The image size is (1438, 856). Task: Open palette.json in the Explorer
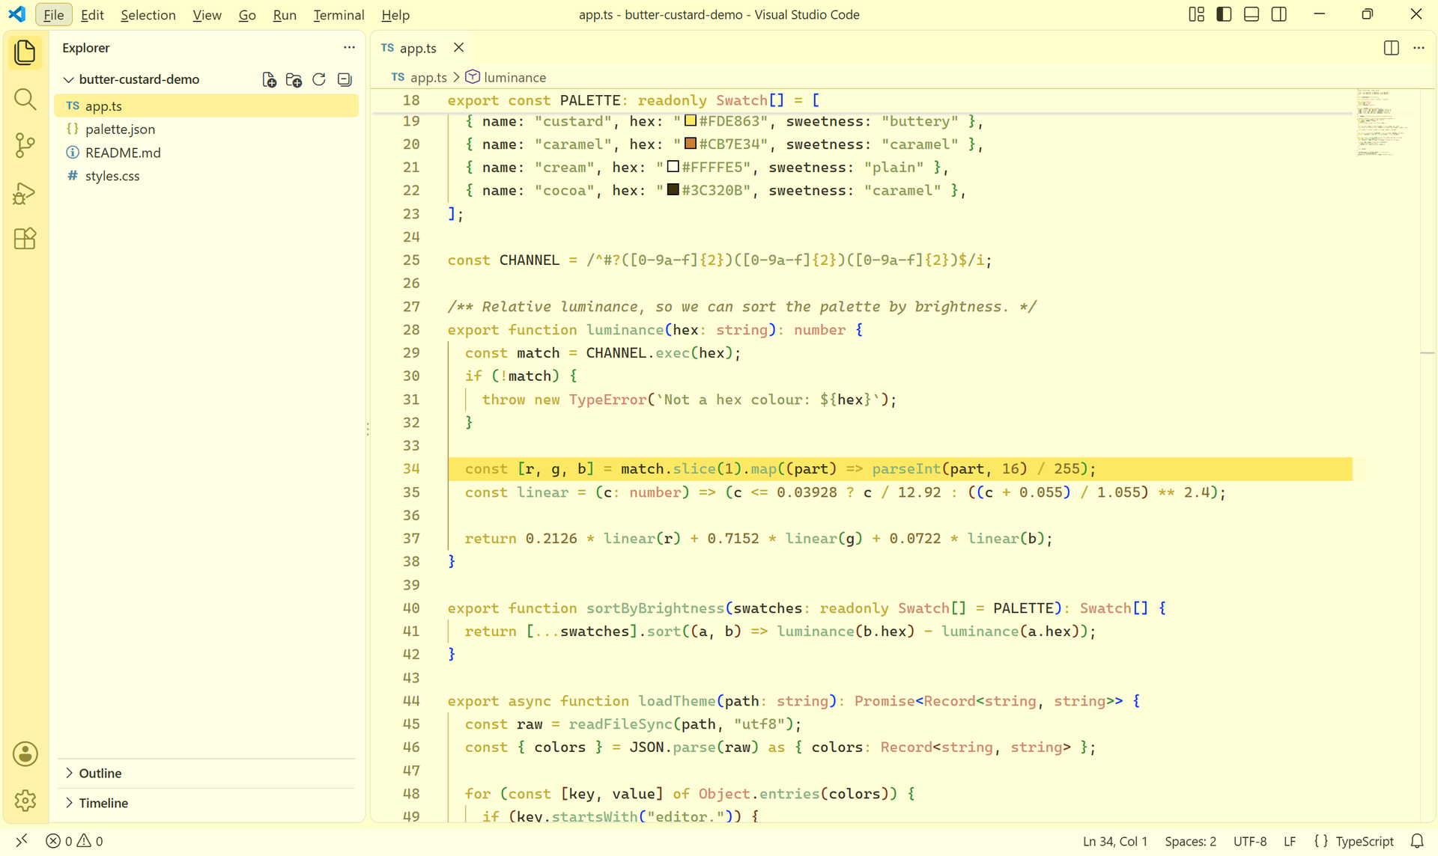pos(206,129)
